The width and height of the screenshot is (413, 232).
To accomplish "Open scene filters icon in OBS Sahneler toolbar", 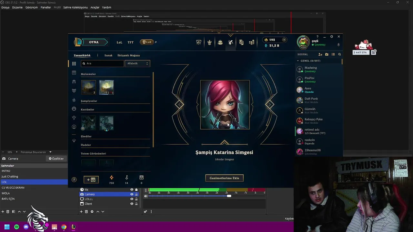I will click(x=13, y=212).
